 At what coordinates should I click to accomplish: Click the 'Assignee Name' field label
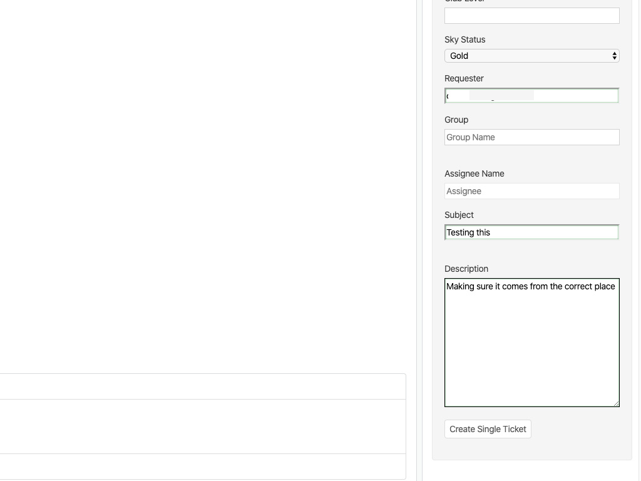pos(474,173)
